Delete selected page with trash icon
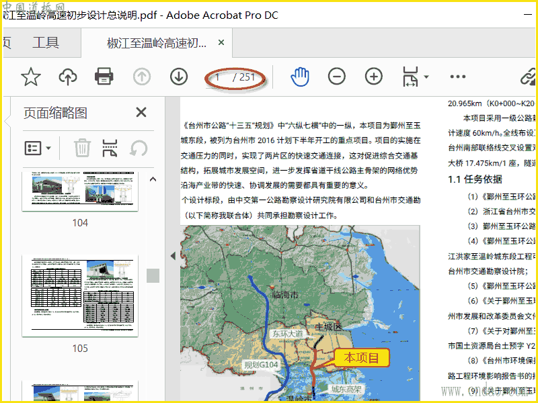Screen dimensions: 538x403 coord(82,148)
